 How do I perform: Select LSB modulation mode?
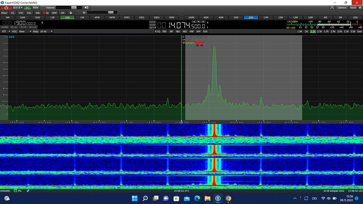52,17
